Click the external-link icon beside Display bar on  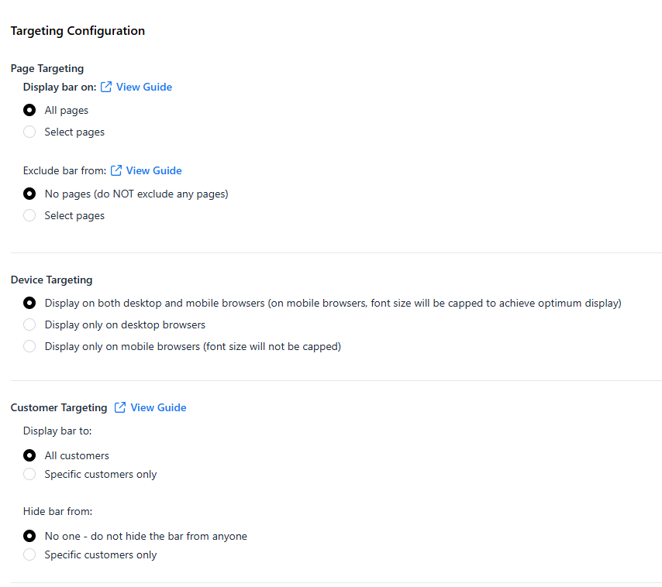point(106,87)
